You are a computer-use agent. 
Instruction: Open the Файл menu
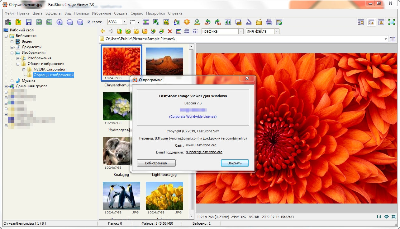point(9,13)
